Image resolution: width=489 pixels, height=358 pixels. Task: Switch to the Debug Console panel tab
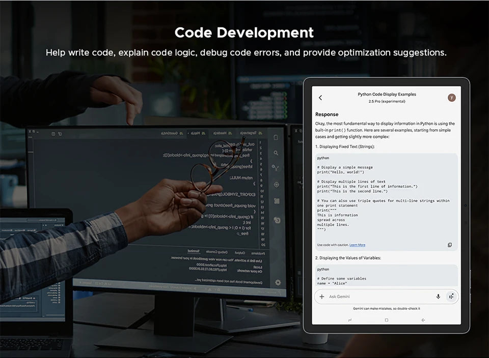[216, 252]
